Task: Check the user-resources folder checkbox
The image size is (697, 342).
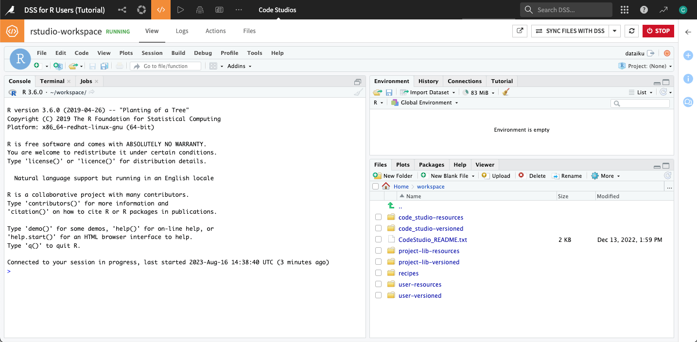Action: pos(378,284)
